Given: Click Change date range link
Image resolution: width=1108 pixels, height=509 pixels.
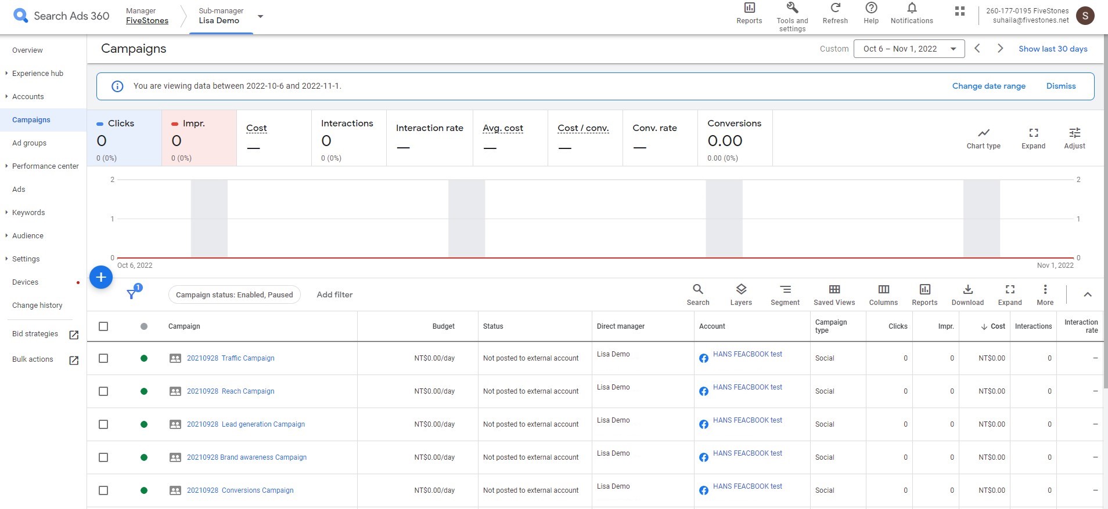Looking at the screenshot, I should 988,86.
